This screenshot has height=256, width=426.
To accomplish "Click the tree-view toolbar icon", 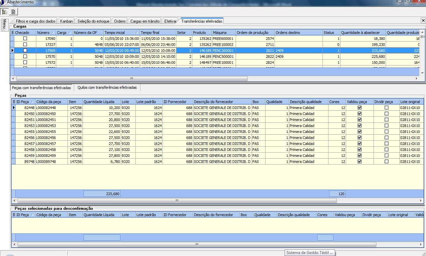I will click(4, 12).
